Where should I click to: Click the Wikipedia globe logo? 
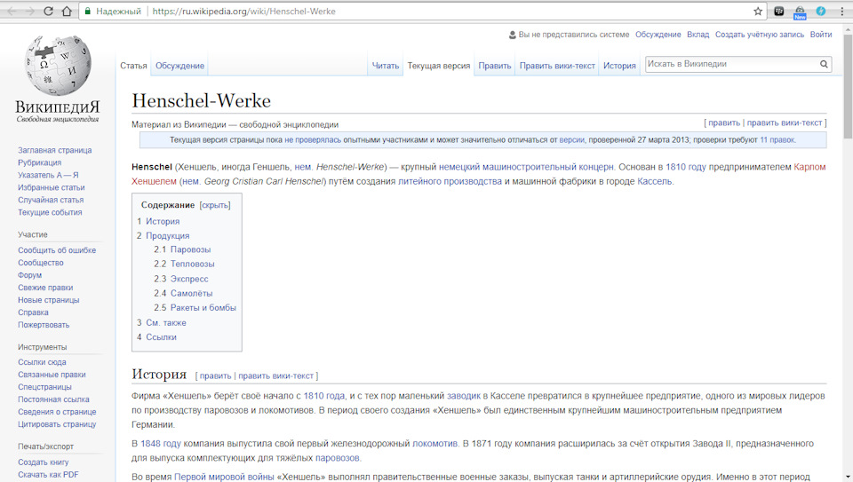coord(58,66)
